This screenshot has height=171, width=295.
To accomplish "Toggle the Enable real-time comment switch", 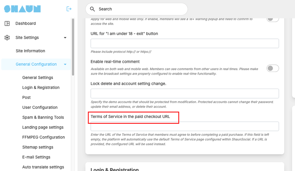I will pos(273,68).
